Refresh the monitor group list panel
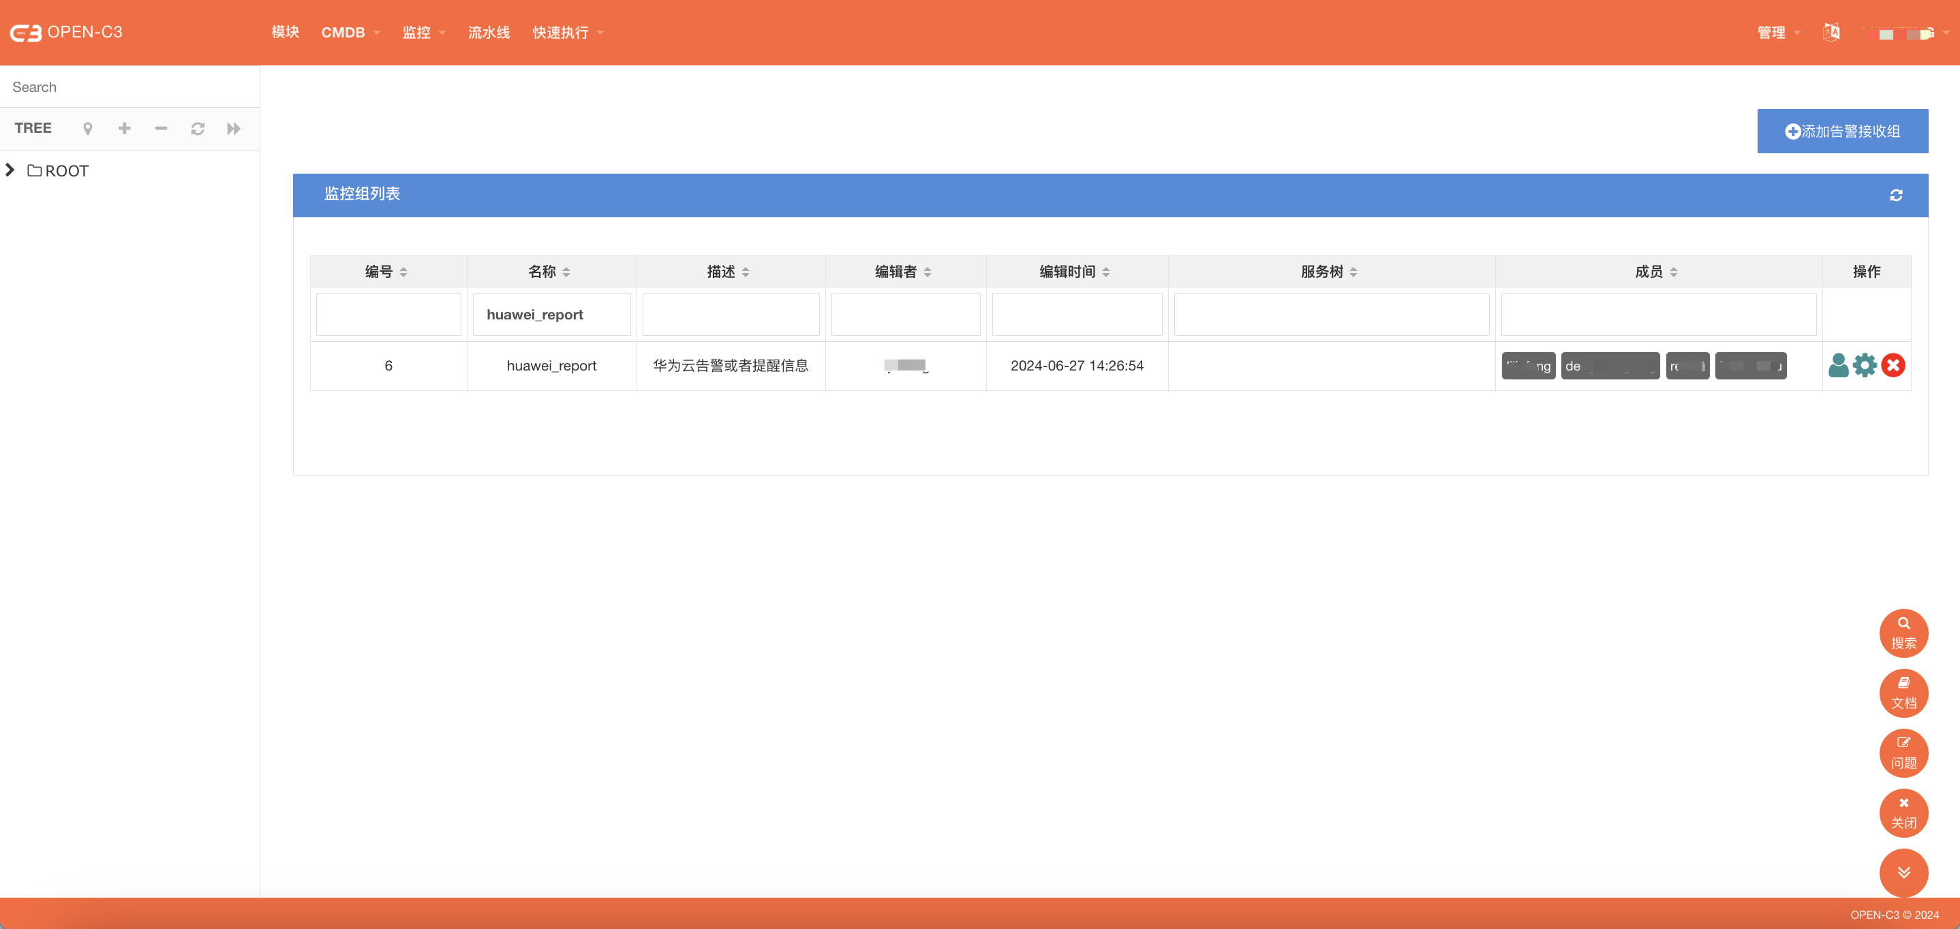 tap(1895, 195)
